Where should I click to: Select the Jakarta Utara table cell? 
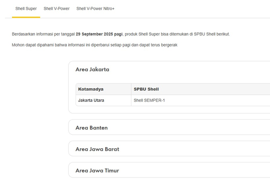(91, 100)
